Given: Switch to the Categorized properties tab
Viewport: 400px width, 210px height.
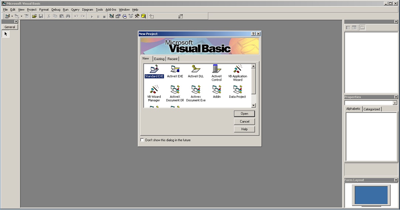Looking at the screenshot, I should click(x=372, y=109).
